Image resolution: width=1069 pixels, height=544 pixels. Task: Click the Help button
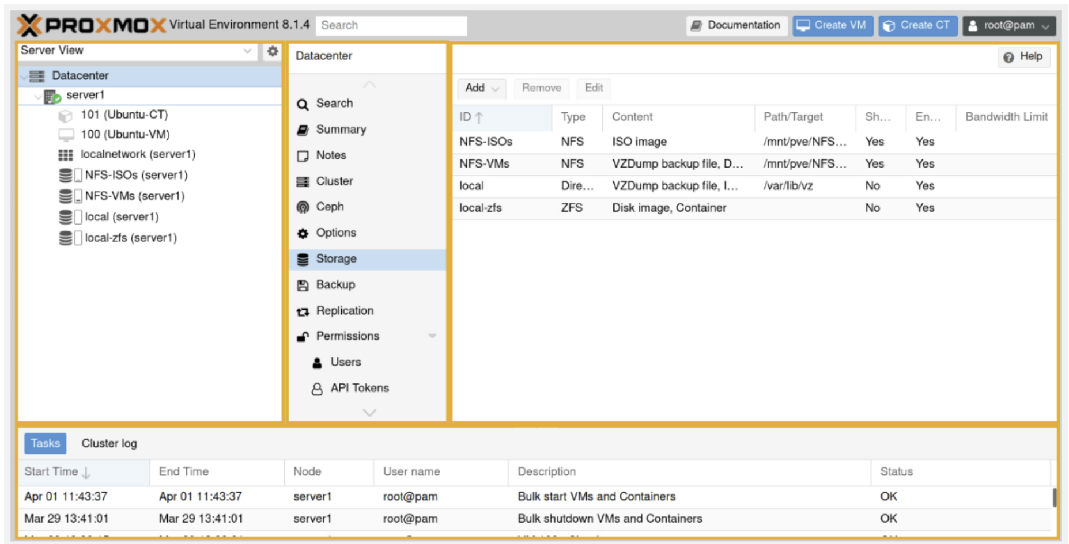pos(1024,57)
